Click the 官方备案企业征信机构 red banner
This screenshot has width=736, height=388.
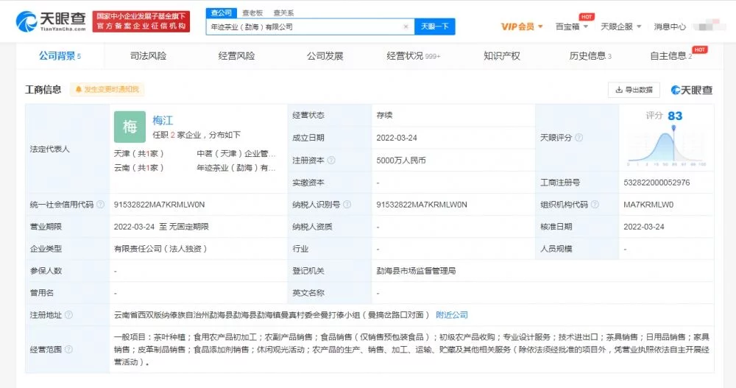141,21
